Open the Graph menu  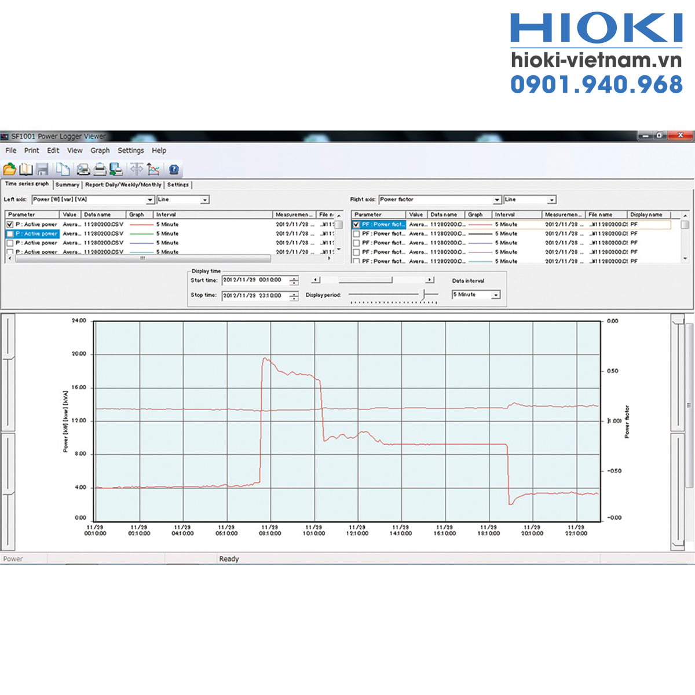click(x=100, y=151)
